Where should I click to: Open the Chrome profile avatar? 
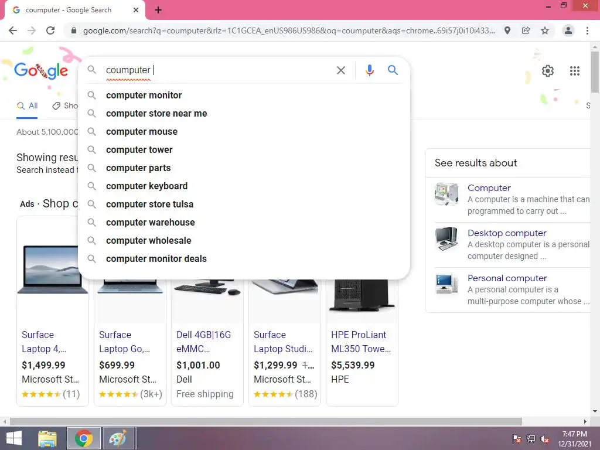point(568,30)
